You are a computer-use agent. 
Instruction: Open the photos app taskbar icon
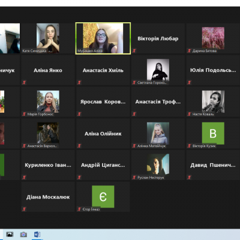[x=10, y=234]
